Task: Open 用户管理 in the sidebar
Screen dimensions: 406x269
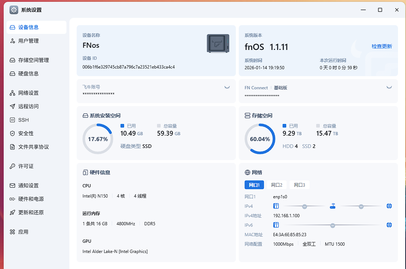Action: 28,41
